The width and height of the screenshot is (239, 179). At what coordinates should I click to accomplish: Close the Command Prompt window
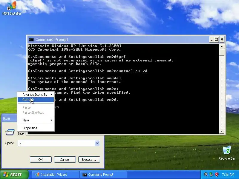coord(222,40)
